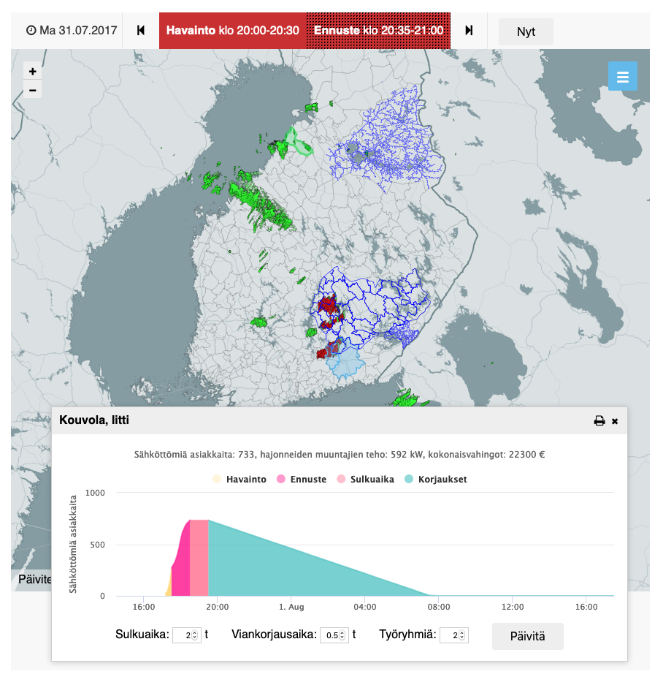The width and height of the screenshot is (663, 685).
Task: Hide Sulkuaika series in chart legend
Action: [365, 480]
